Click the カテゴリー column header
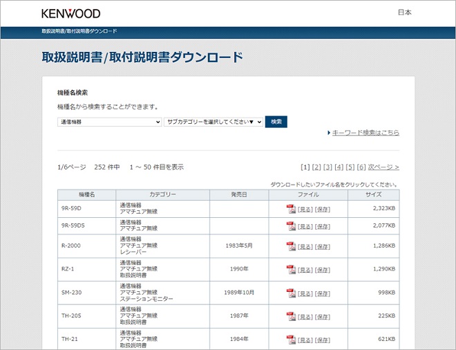This screenshot has width=456, height=350. (162, 194)
